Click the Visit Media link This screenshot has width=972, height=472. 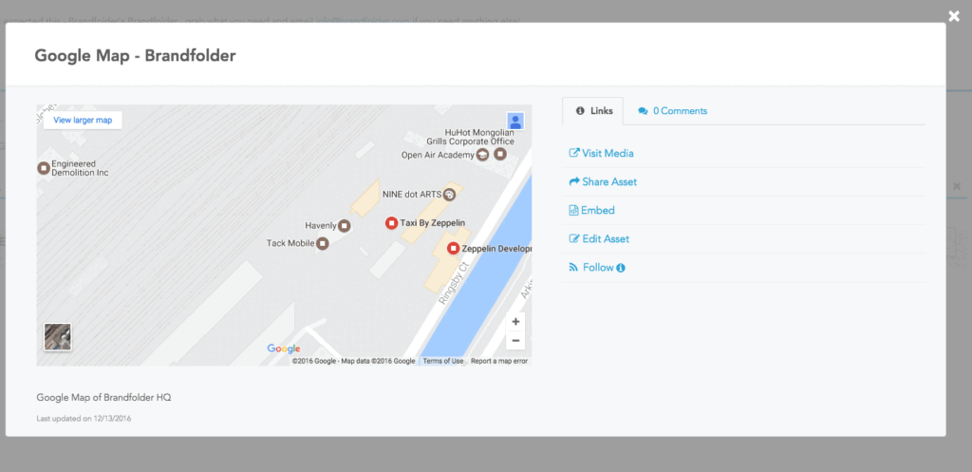601,153
